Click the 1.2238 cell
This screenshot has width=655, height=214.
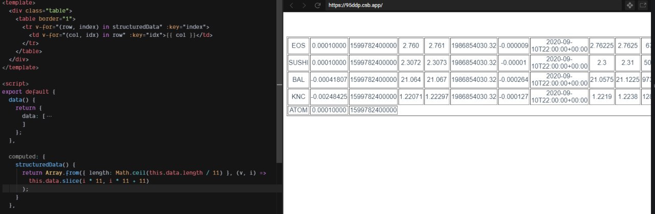(x=627, y=97)
